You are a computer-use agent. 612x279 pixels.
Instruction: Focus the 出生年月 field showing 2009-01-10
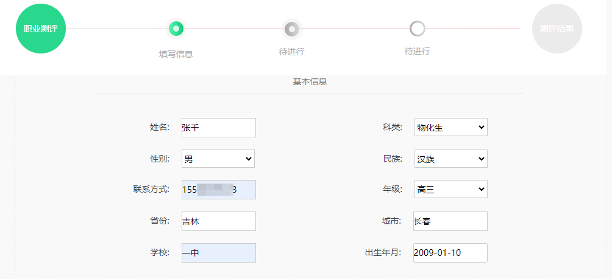pyautogui.click(x=450, y=253)
